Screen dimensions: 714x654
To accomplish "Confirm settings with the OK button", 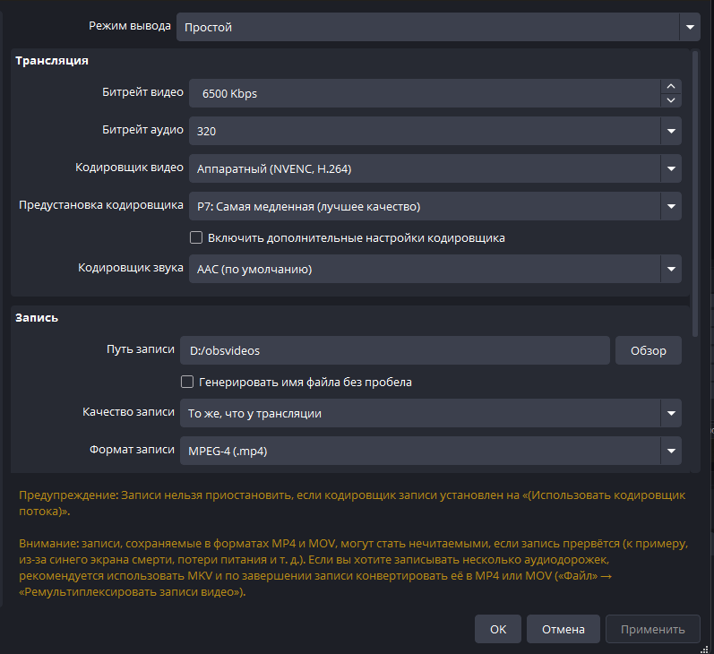I will click(x=498, y=629).
